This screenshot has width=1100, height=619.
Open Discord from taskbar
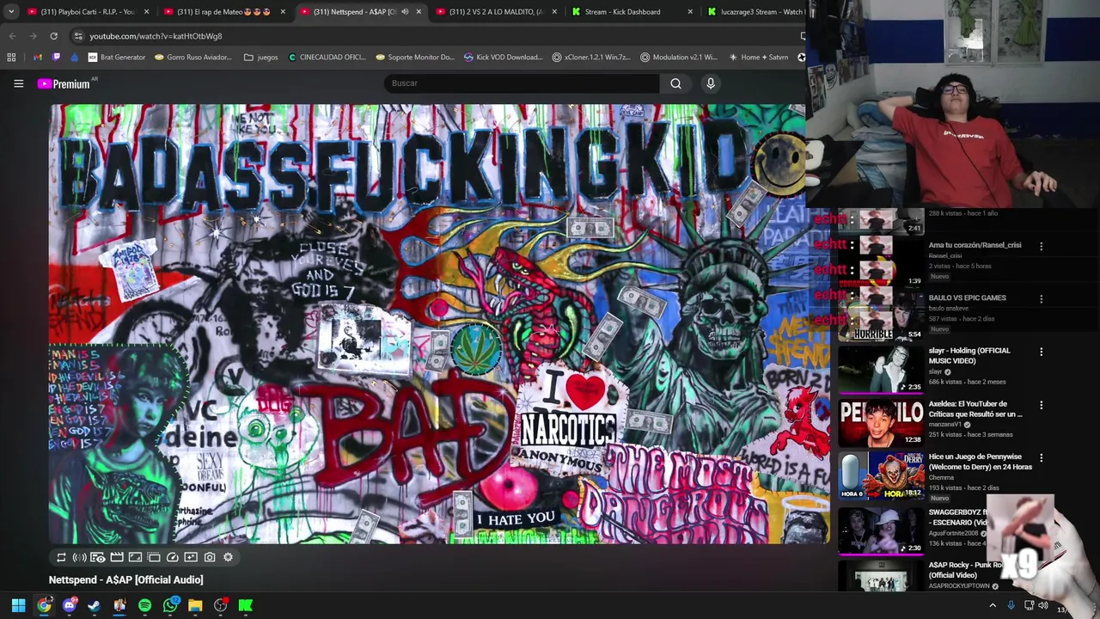point(69,605)
